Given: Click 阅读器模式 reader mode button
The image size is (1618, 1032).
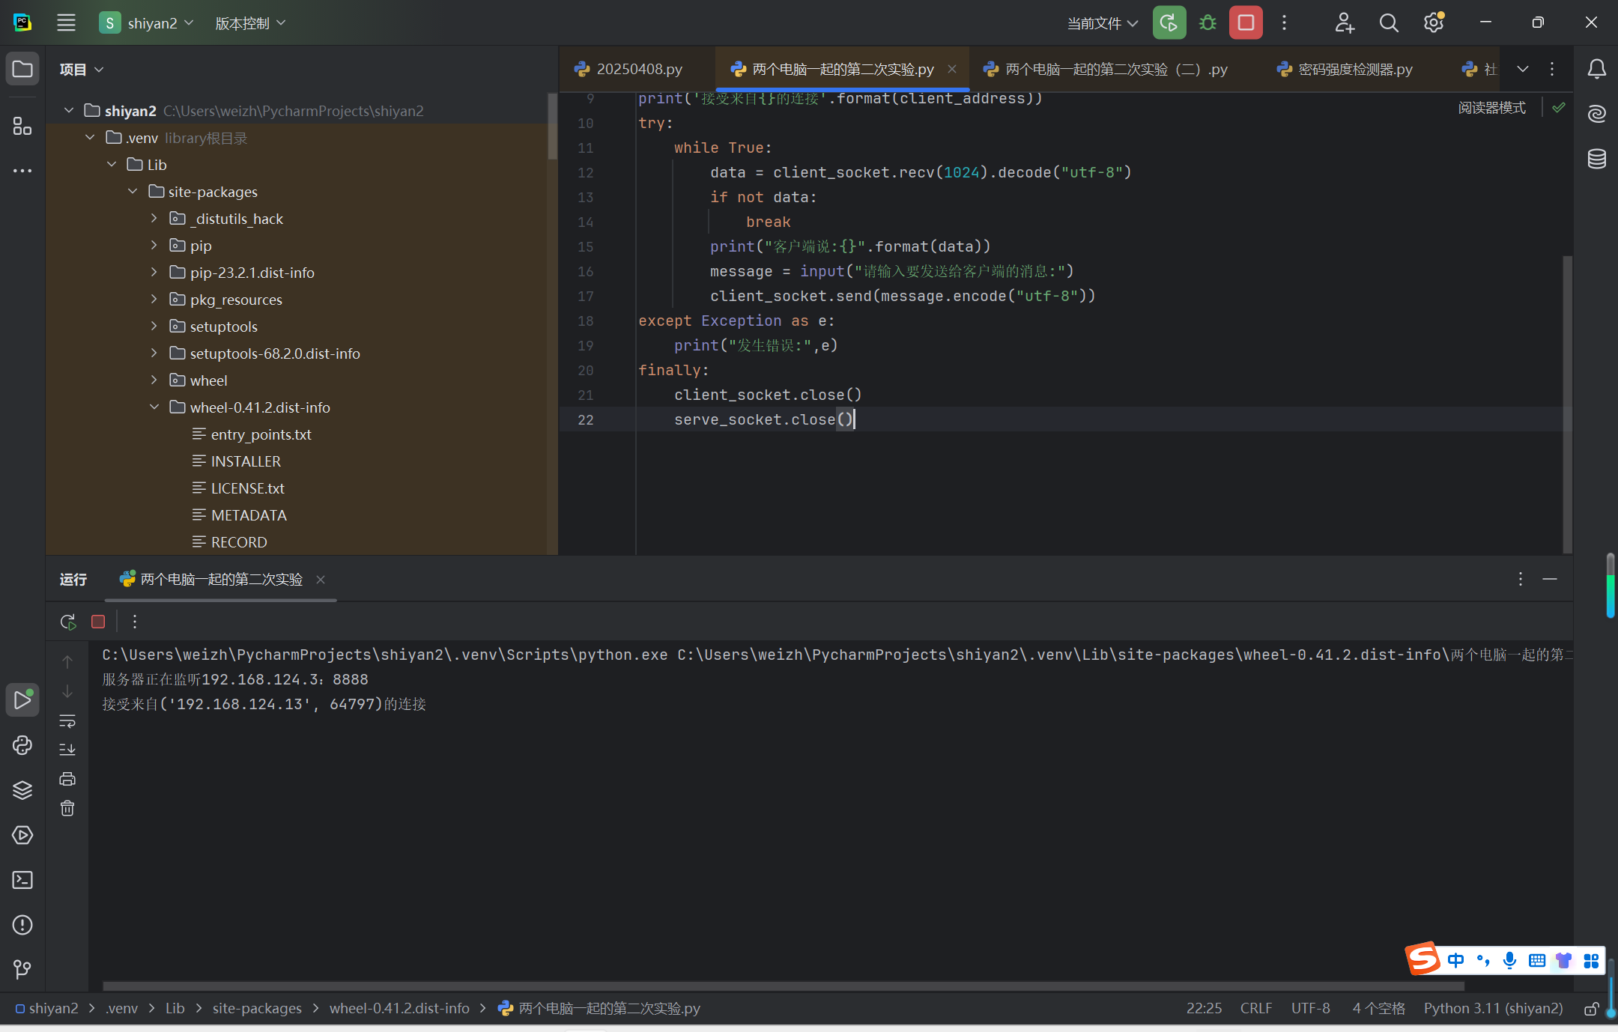Looking at the screenshot, I should click(1491, 108).
